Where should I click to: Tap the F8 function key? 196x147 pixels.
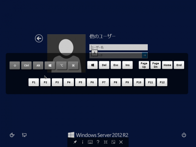[x=116, y=82]
